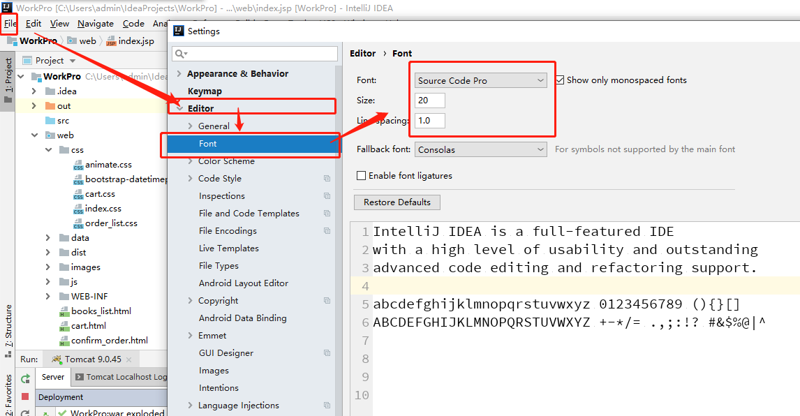
Task: Open the Navigate menu
Action: tap(96, 24)
